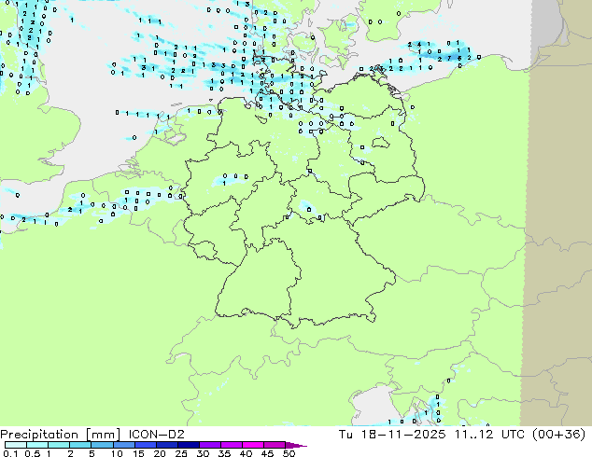Image resolution: width=592 pixels, height=457 pixels.
Task: Click the '40' legend scale label
Action: pyautogui.click(x=246, y=453)
